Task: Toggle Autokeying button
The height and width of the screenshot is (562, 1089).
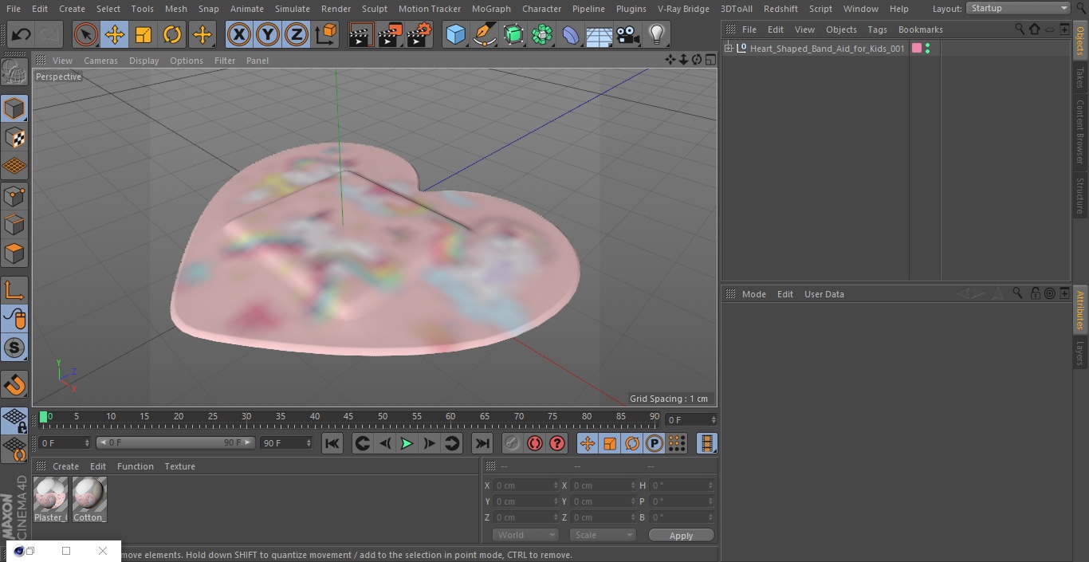Action: (535, 443)
